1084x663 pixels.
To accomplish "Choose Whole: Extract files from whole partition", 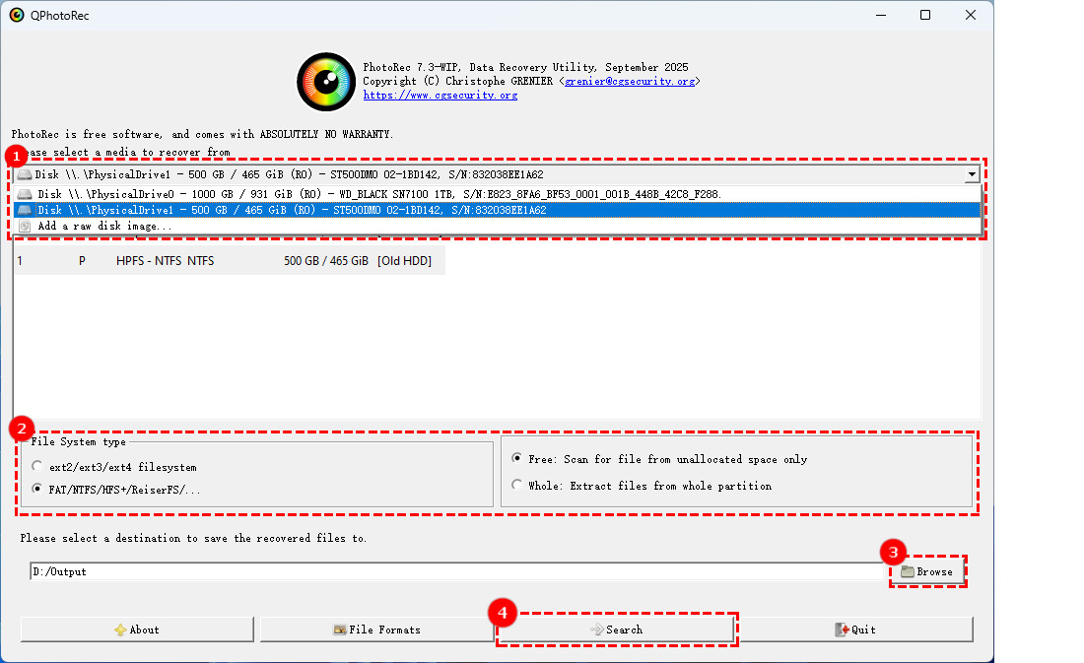I will pos(517,486).
